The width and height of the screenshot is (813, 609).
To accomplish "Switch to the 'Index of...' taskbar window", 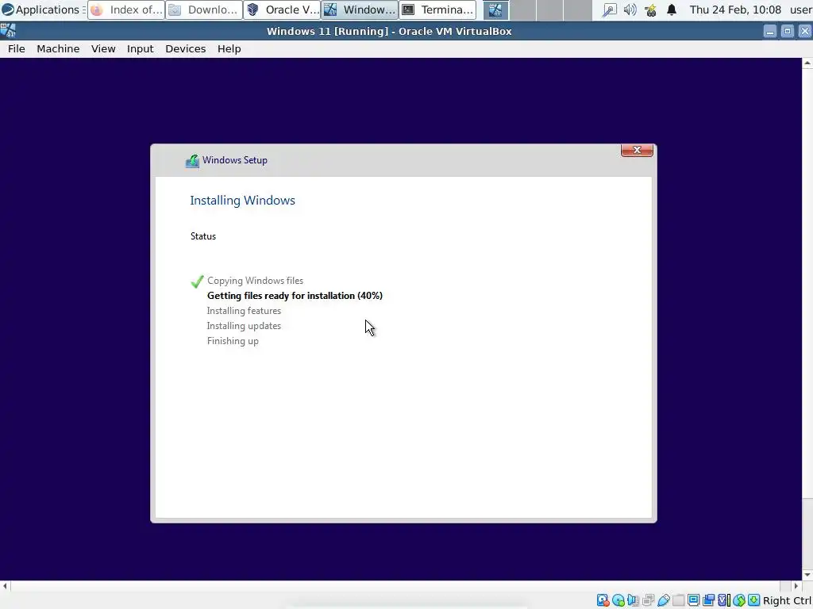I will pos(126,10).
